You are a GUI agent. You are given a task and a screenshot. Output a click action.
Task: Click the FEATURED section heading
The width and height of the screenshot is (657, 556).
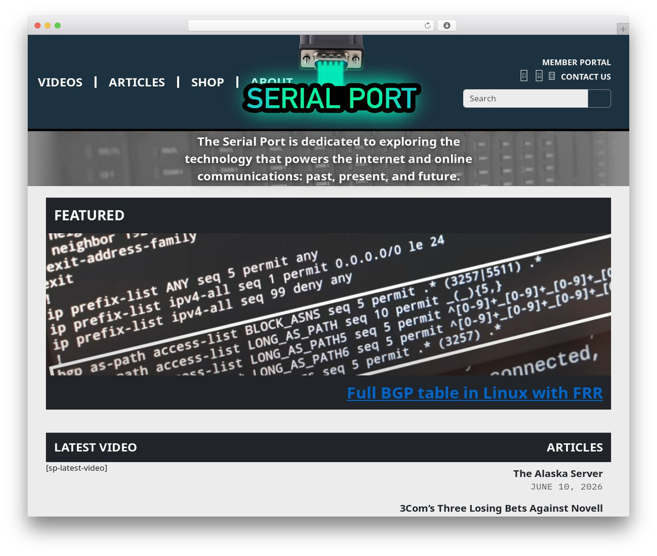[x=89, y=215]
